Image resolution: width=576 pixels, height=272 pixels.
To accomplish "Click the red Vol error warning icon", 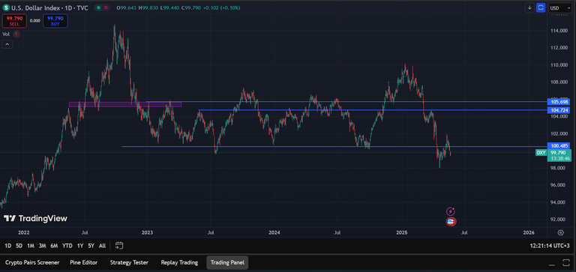I will (16, 34).
